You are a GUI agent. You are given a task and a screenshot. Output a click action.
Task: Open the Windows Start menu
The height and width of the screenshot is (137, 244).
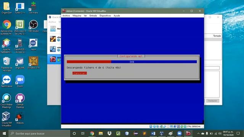(x=4, y=134)
